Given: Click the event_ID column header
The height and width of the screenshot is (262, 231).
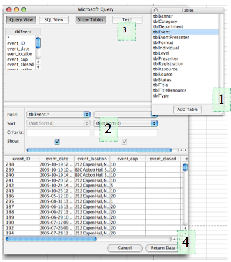Looking at the screenshot, I should [21, 159].
